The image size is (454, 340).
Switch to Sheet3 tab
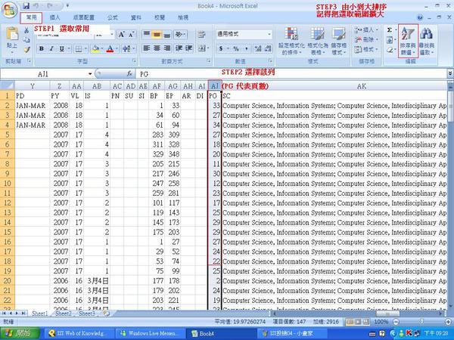tap(87, 314)
